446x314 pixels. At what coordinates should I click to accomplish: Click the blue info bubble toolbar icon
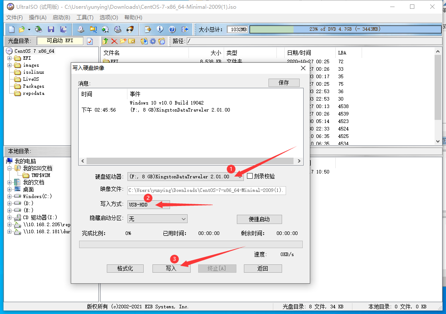point(160,29)
